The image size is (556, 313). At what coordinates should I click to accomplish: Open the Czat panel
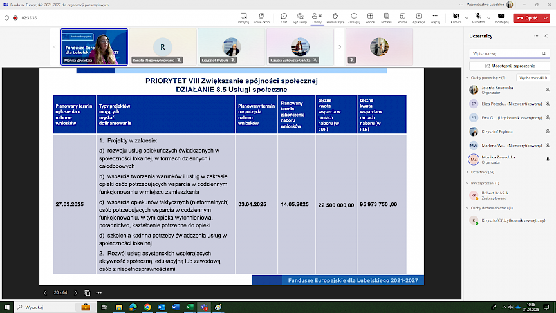(x=284, y=18)
